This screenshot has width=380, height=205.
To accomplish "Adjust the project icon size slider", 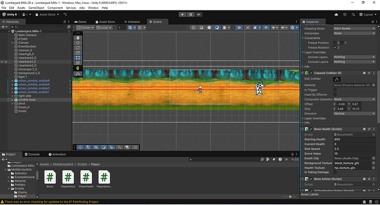I will point(290,197).
